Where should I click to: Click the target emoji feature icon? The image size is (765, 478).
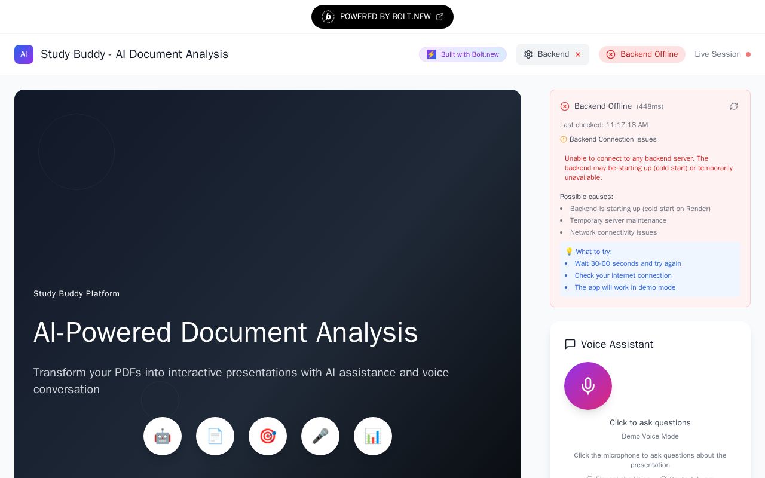(268, 436)
